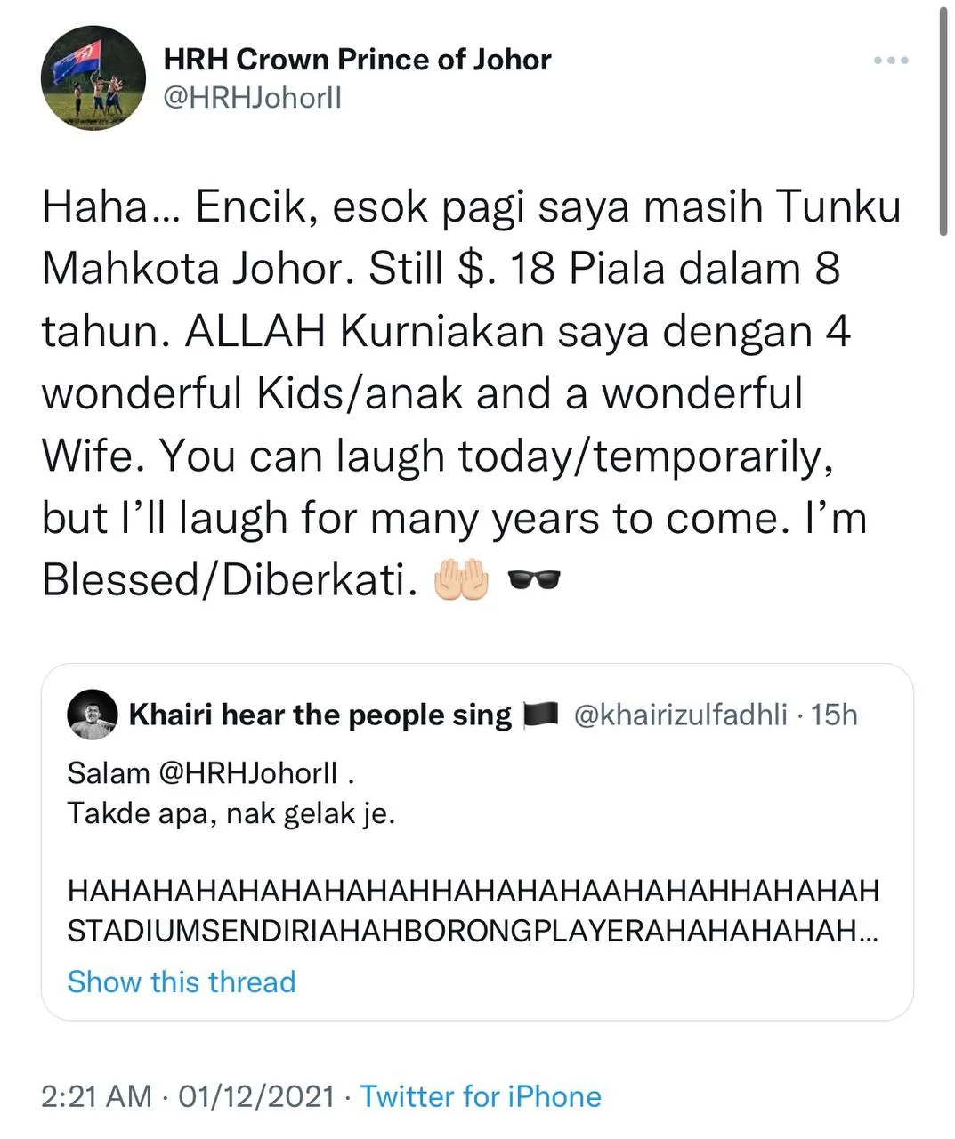This screenshot has height=1139, width=955.
Task: Click the @HRHJohorII mention in quoted tweet
Action: (x=248, y=773)
